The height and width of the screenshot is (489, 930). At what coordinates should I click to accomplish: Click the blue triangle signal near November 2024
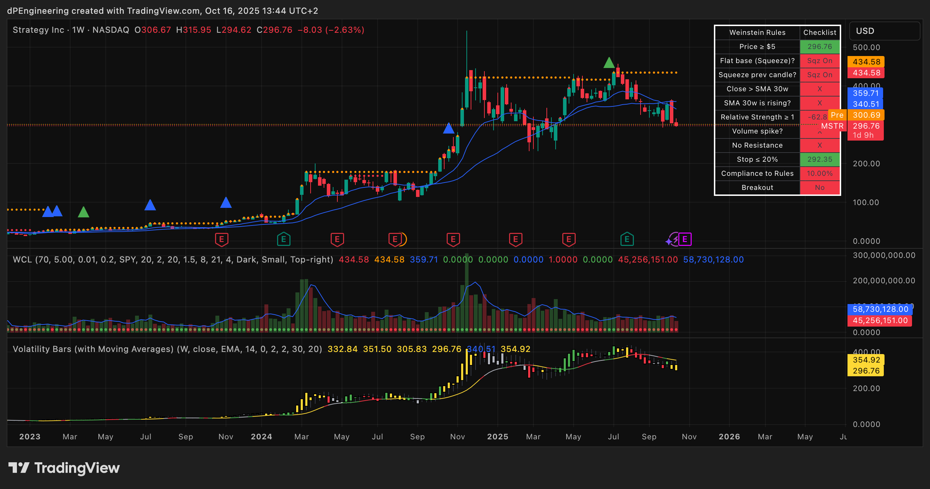[448, 128]
